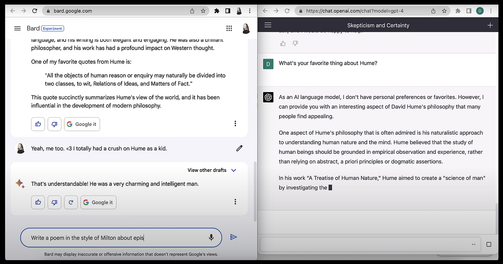Thumbs up the Hume quote response
Viewport: 503px width, 264px height.
tap(38, 124)
